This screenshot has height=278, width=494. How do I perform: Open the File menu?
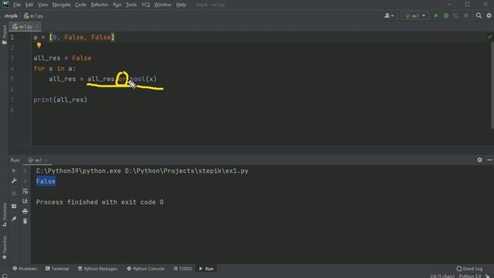pos(17,5)
